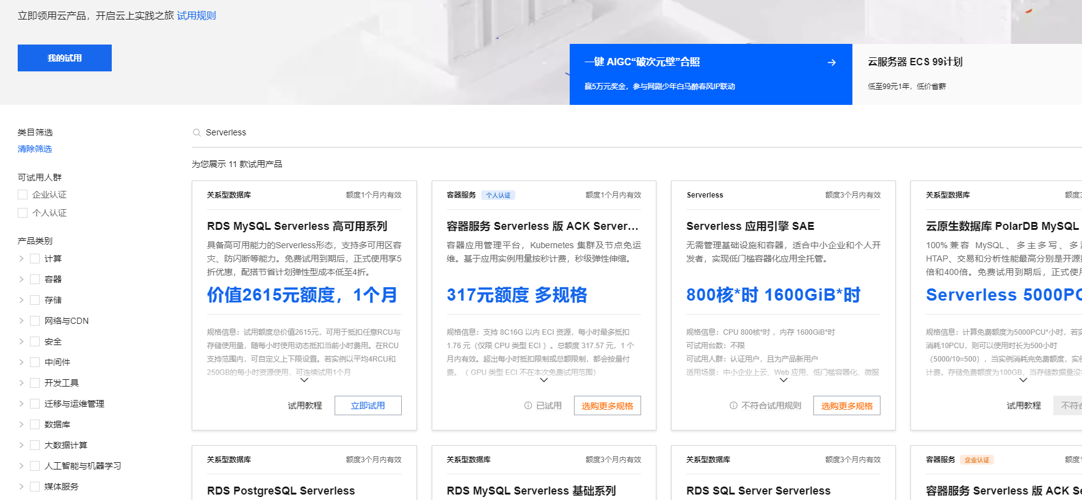Click 800核*时 1600GiB*时 headline
The height and width of the screenshot is (500, 1082).
[774, 295]
